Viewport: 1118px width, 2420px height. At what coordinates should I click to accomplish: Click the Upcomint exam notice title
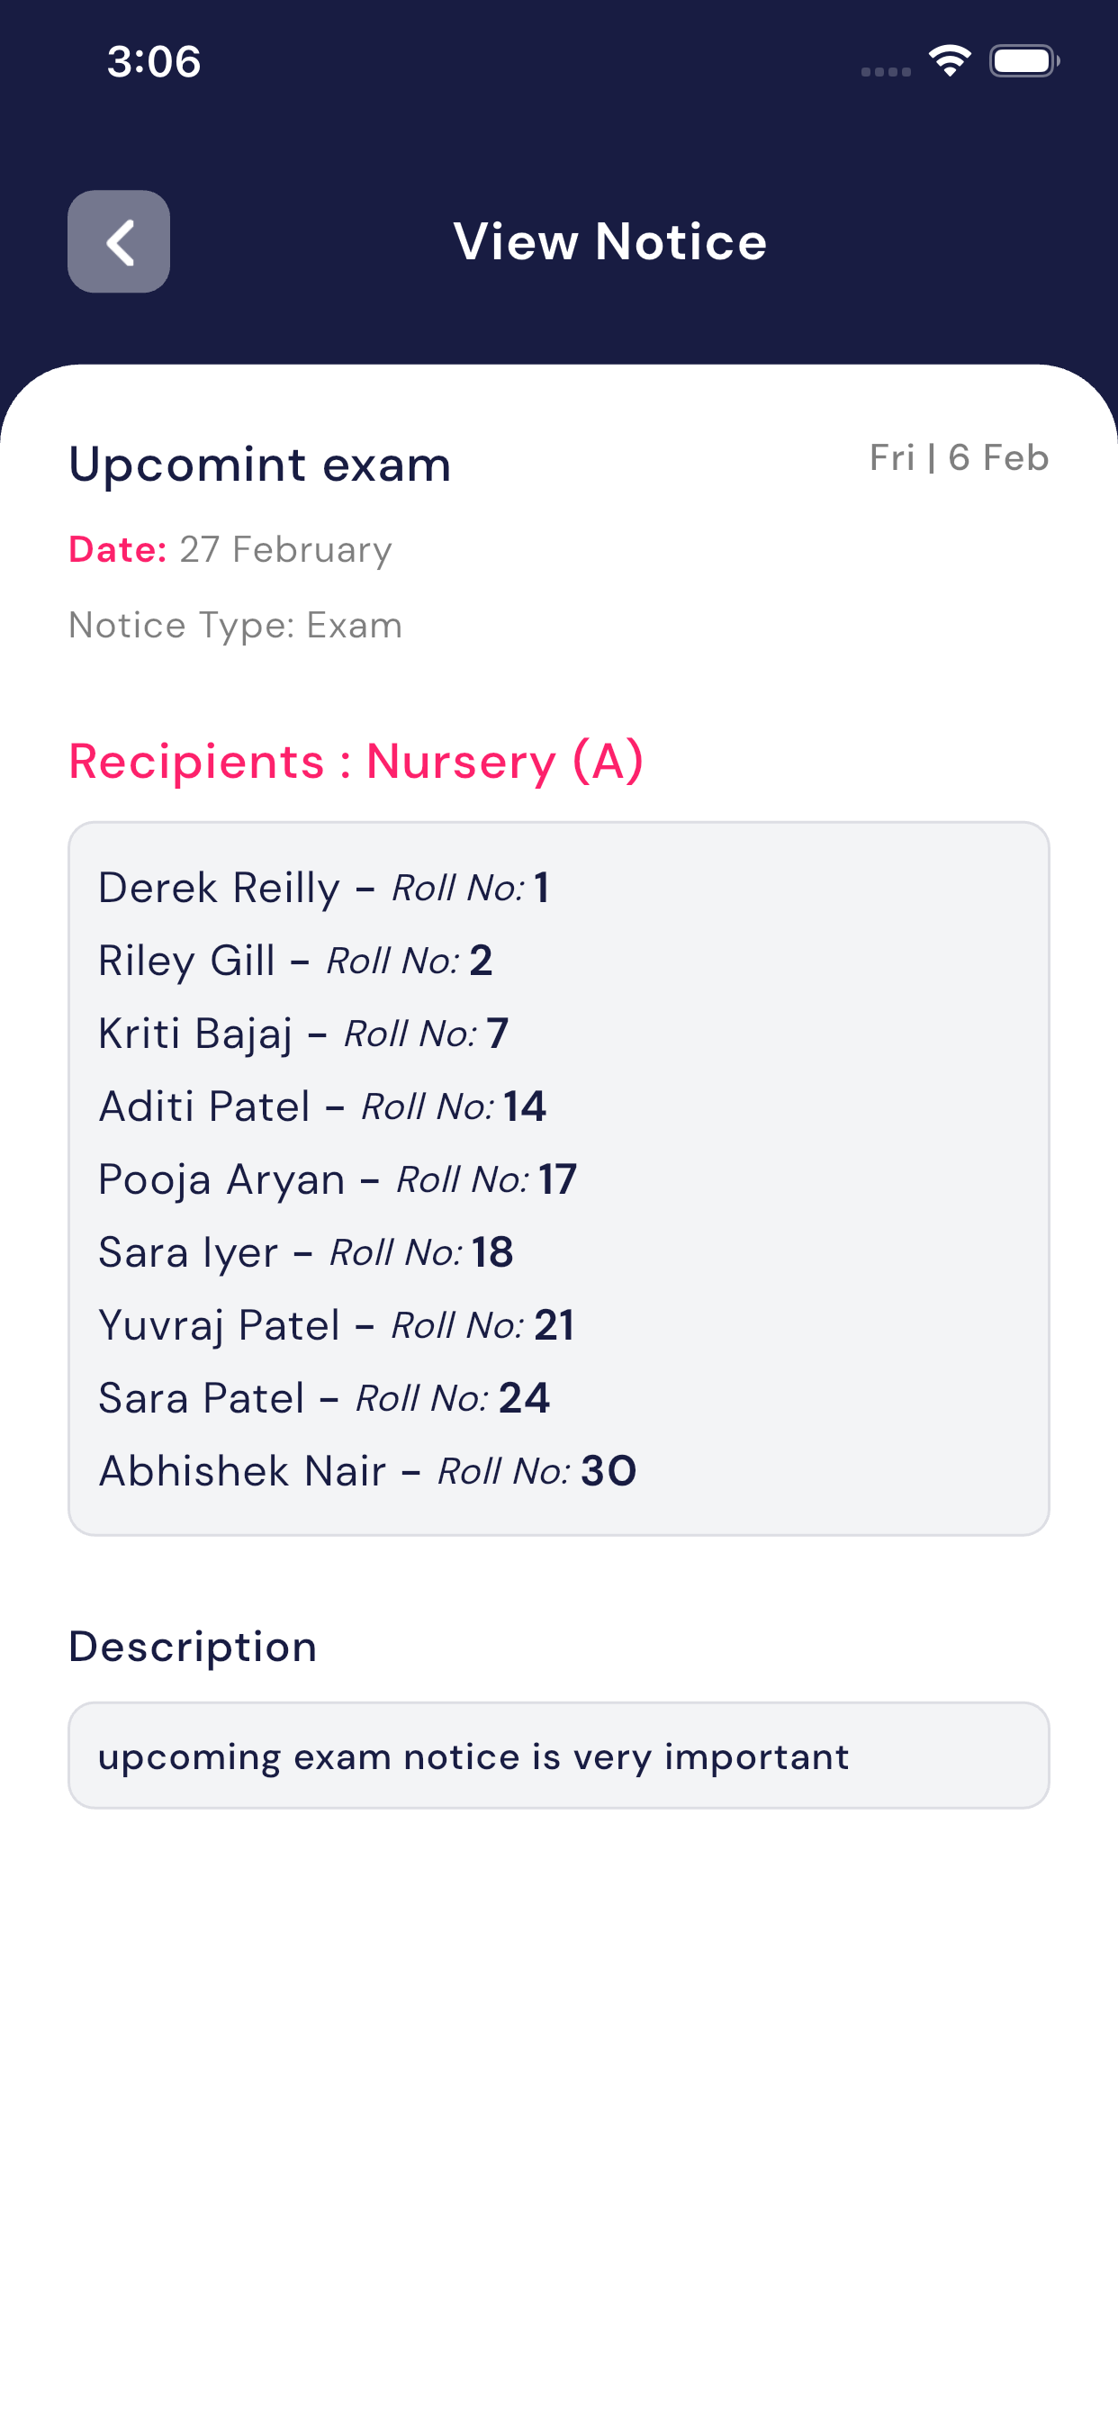pyautogui.click(x=260, y=464)
